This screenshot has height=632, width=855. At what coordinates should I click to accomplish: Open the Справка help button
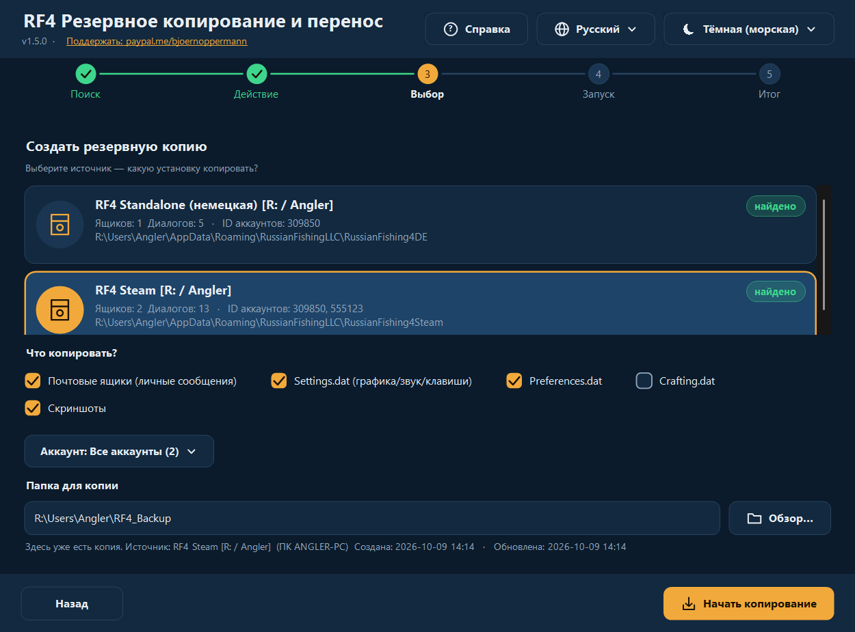click(477, 29)
